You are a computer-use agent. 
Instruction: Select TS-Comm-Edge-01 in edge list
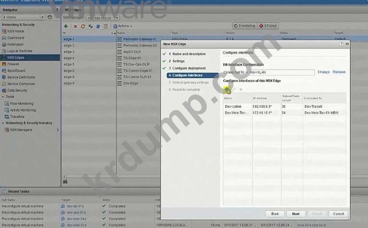[x=138, y=71]
